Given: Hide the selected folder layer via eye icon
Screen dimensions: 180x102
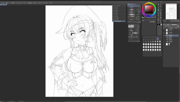Looking at the screenshot, I should point(164,36).
